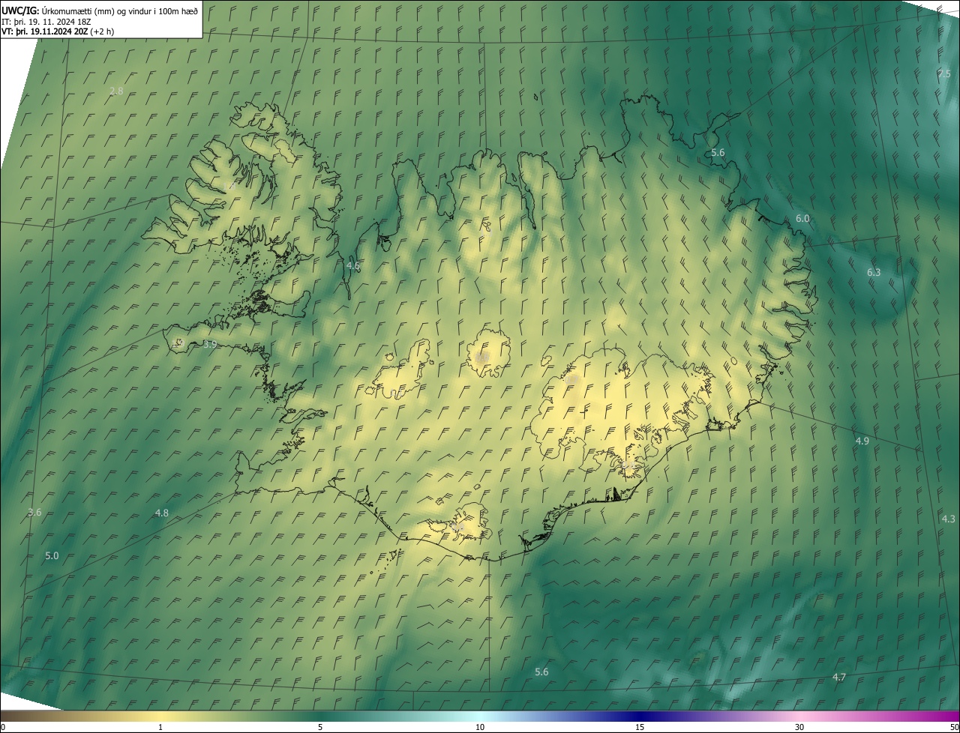The height and width of the screenshot is (733, 960).
Task: Click the 5.6 label over the sea south of Iceland
Action: [541, 672]
